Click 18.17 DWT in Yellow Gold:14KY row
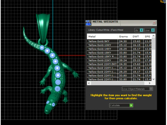The width and height of the screenshot is (167, 125). [x=136, y=49]
